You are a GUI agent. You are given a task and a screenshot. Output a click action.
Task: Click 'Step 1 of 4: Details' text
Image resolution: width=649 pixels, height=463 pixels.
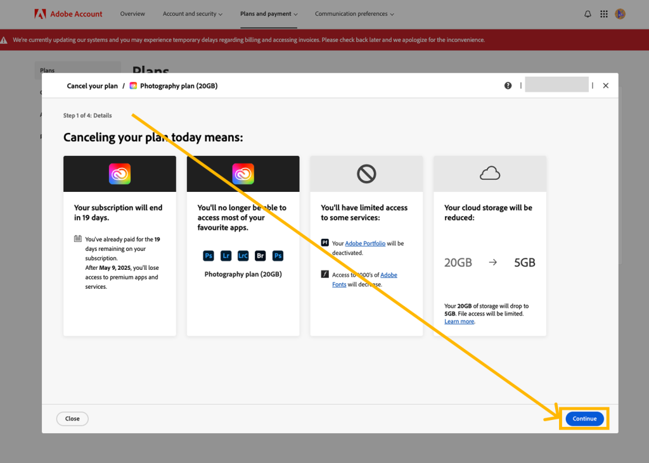(x=87, y=115)
